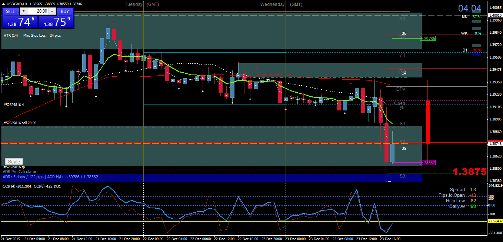The image size is (503, 242).
Task: Click the S3 pivot label
Action: (x=403, y=176)
